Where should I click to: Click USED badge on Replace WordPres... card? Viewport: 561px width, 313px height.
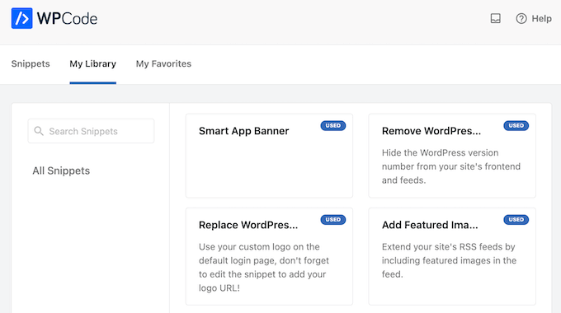[333, 220]
